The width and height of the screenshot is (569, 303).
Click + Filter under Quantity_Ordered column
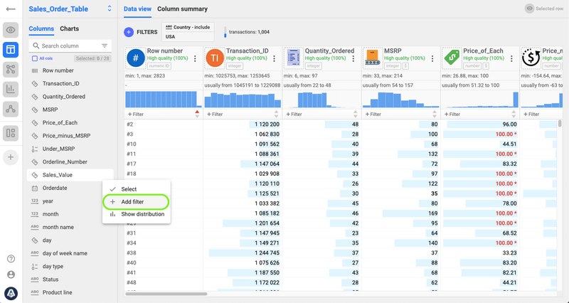(x=294, y=114)
